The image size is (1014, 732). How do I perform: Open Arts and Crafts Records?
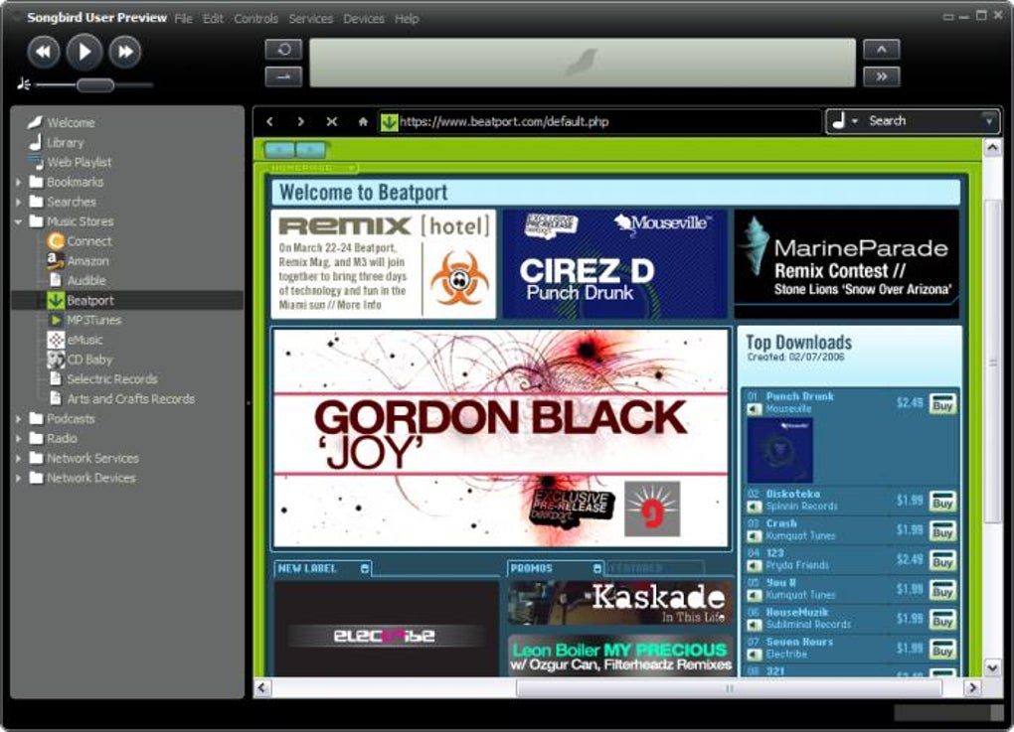click(x=130, y=399)
